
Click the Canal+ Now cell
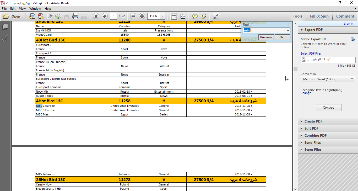click(x=72, y=184)
